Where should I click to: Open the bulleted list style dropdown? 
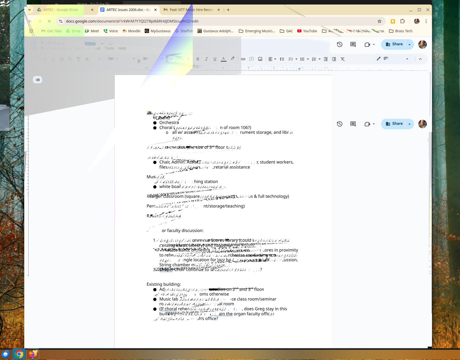(x=308, y=59)
